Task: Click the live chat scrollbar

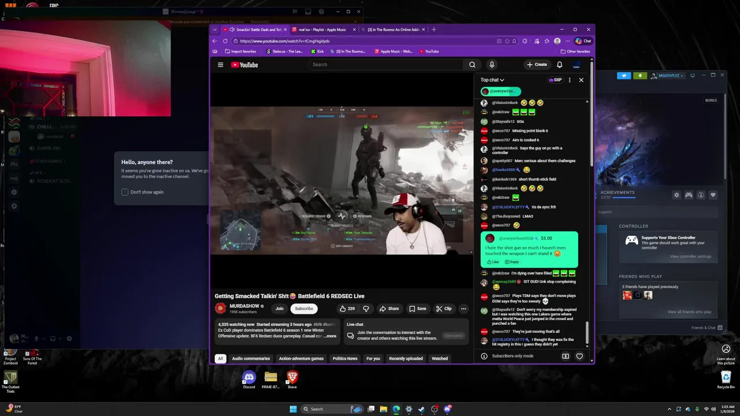Action: (587, 332)
